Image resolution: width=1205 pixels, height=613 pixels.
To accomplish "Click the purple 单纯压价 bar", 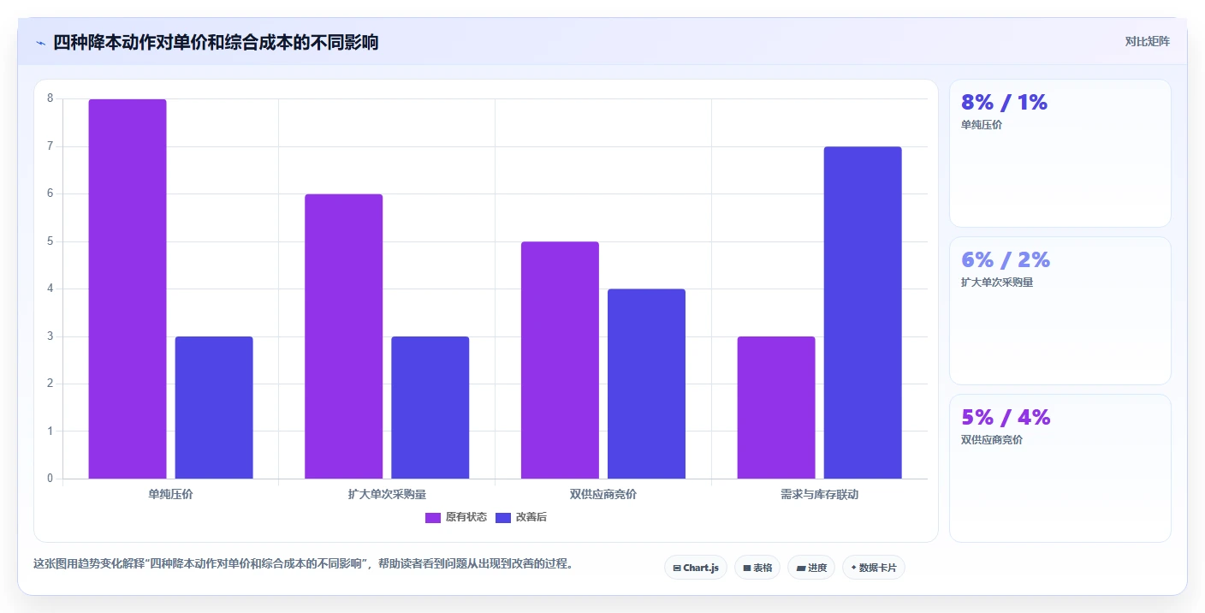I will coord(128,289).
